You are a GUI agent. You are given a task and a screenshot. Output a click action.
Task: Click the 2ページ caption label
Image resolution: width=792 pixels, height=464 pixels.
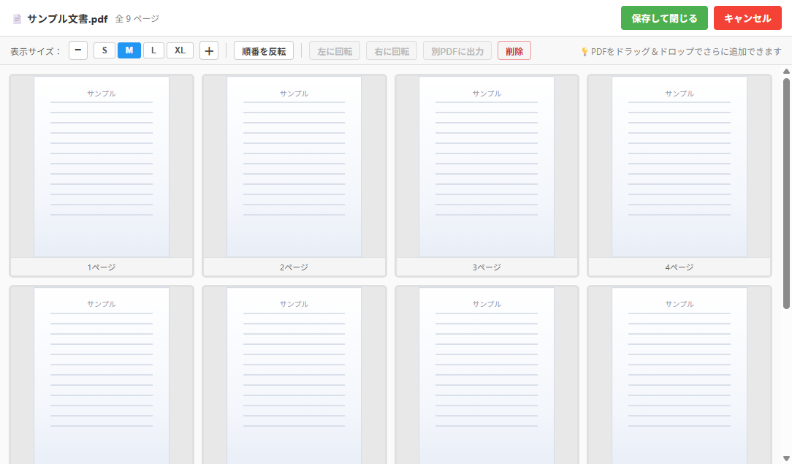click(x=294, y=267)
